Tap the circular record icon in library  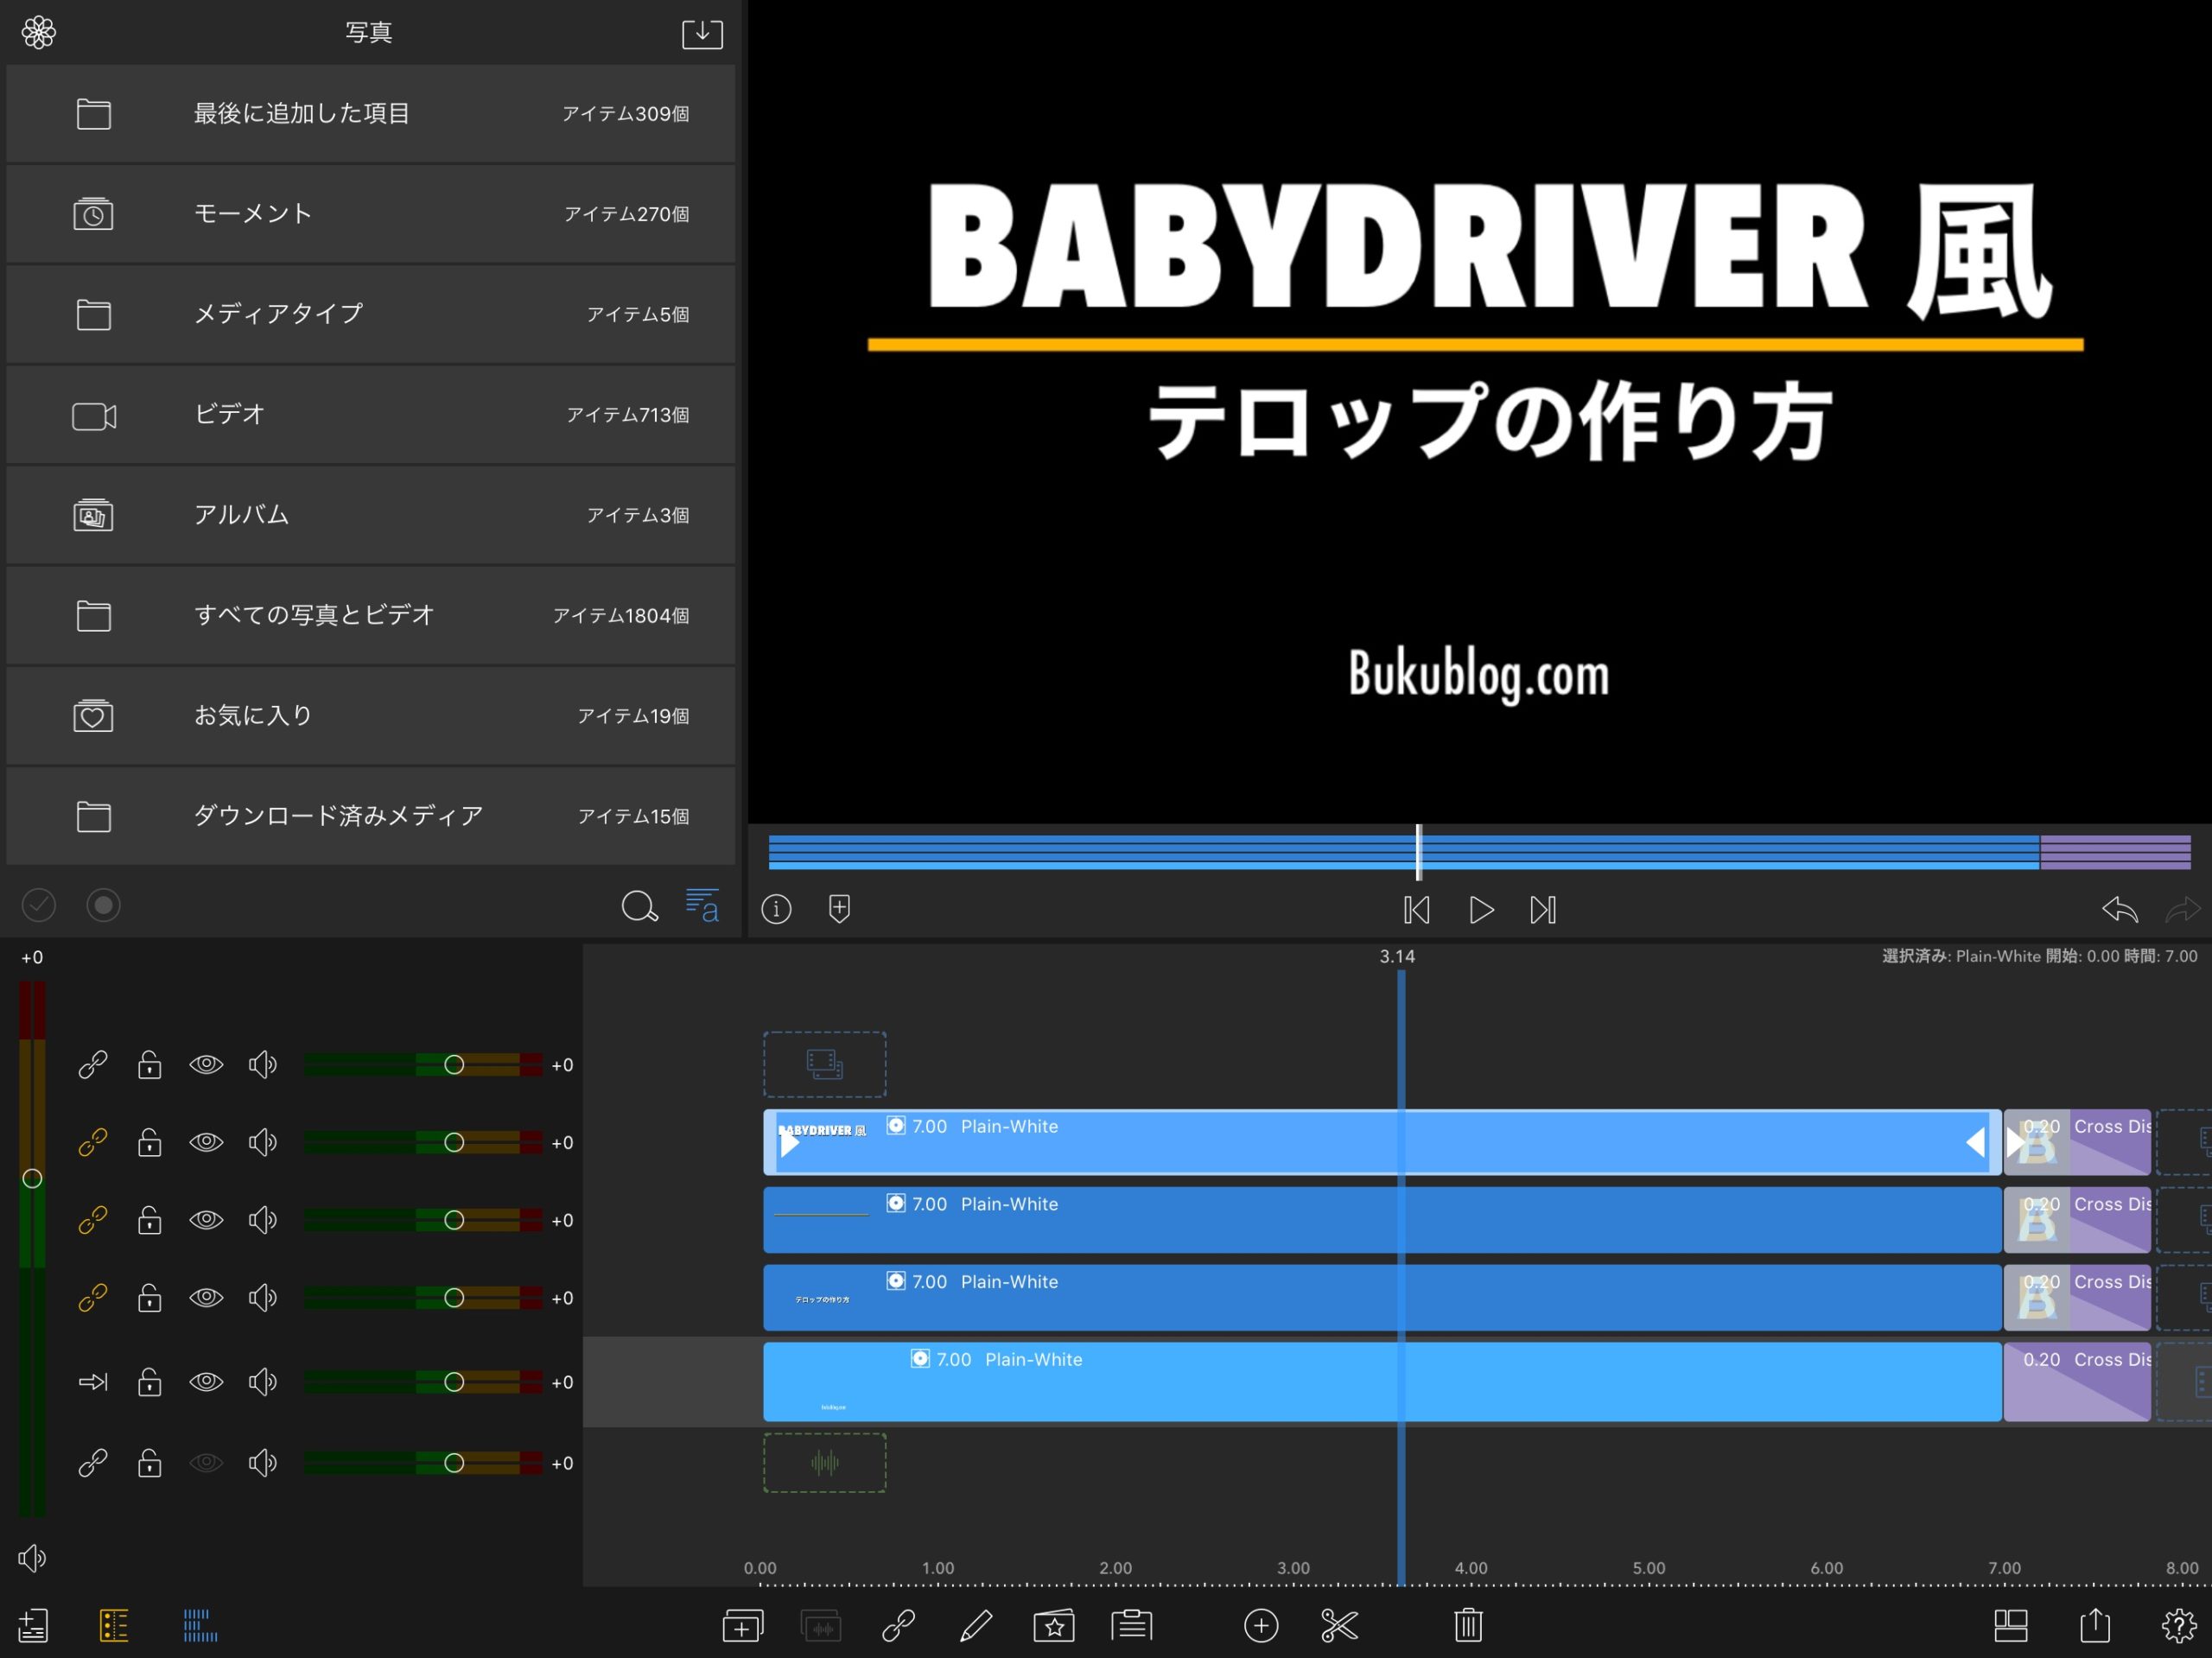tap(103, 905)
